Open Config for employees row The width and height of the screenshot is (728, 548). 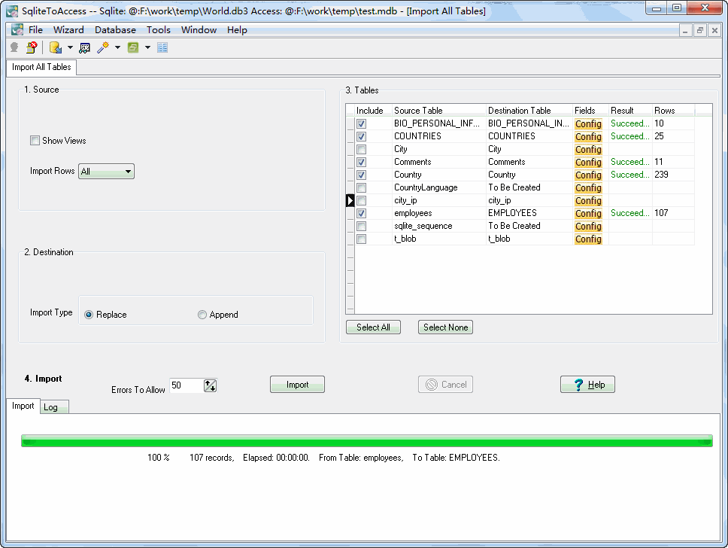coord(588,213)
